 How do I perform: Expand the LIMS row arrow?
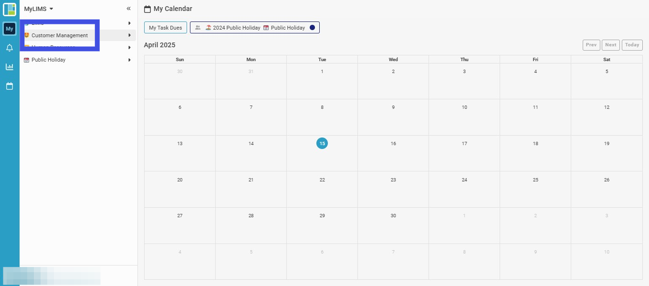[129, 23]
